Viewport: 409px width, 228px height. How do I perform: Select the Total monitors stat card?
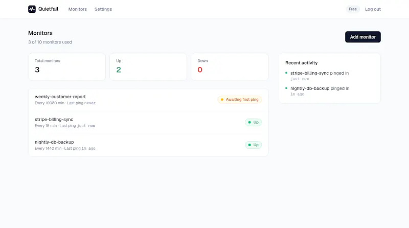click(67, 66)
